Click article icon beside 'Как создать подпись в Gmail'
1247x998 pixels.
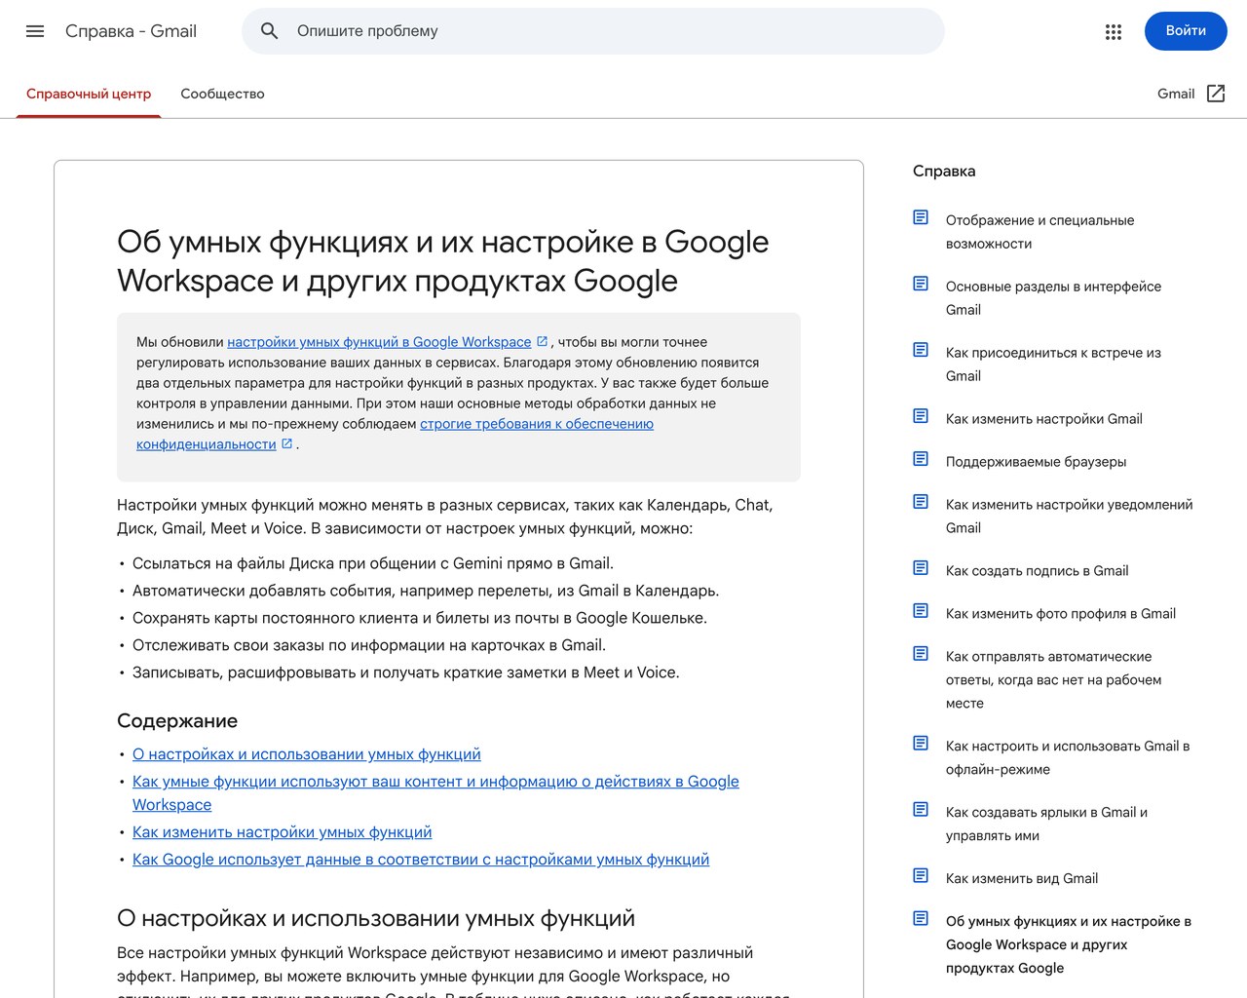921,568
